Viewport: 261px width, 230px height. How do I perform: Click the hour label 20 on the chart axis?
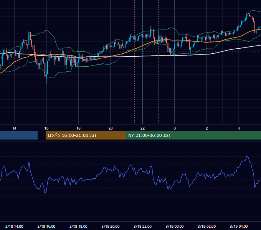[111, 128]
